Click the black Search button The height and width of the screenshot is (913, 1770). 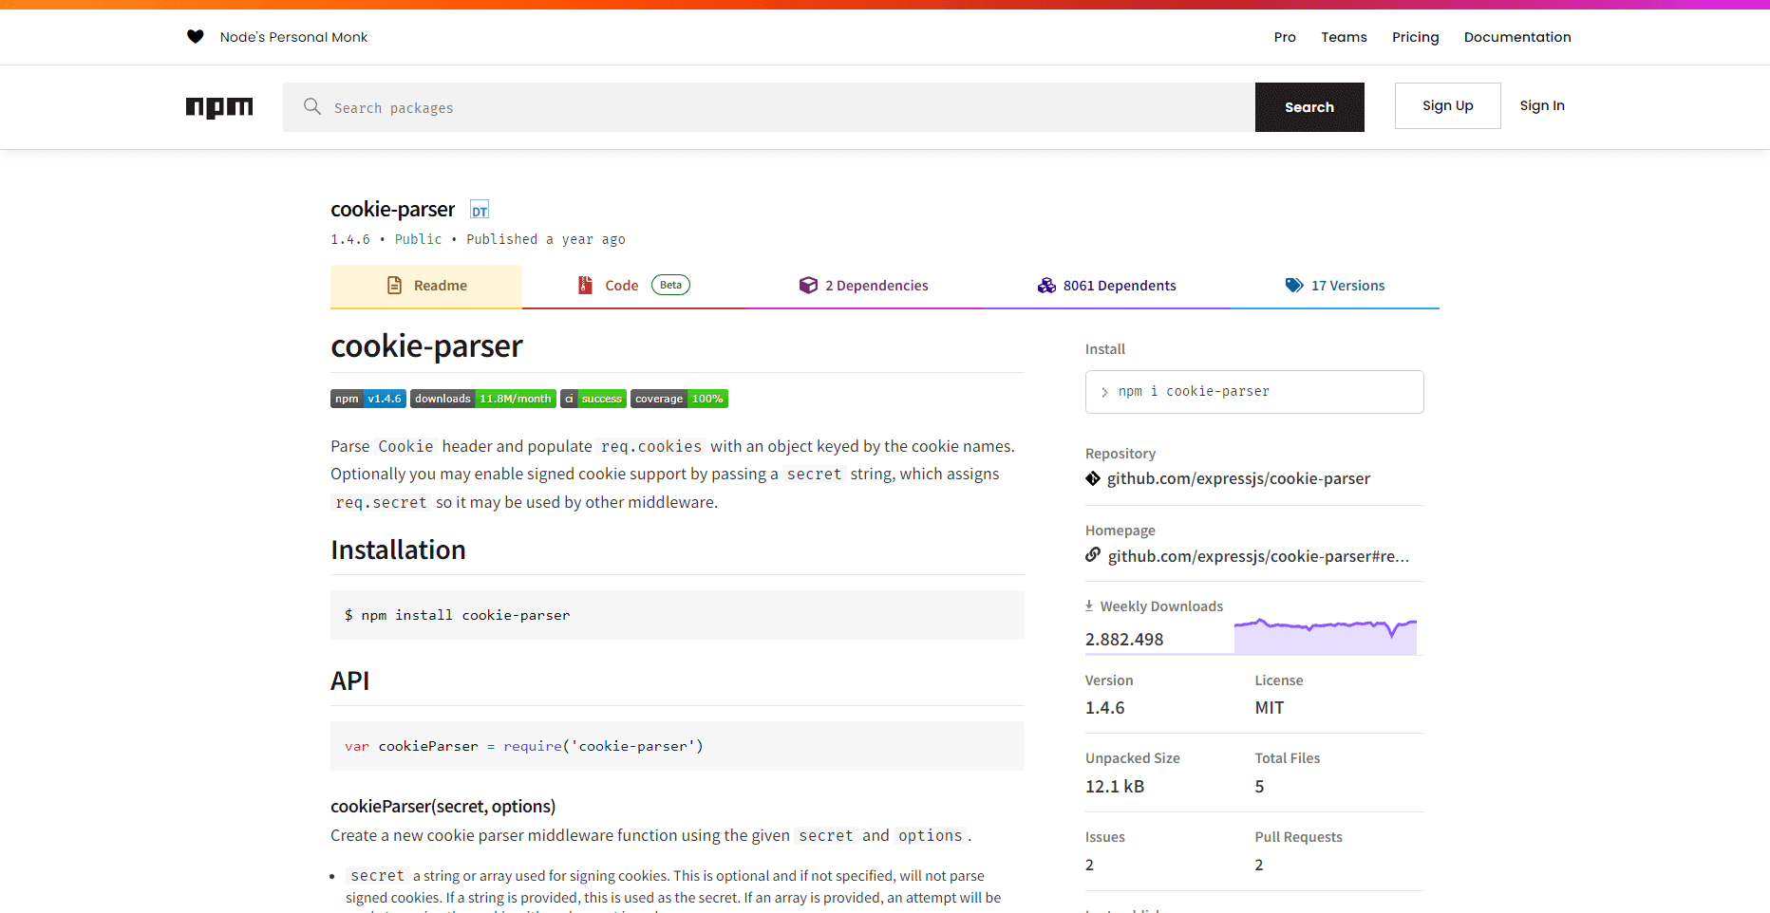pos(1309,107)
